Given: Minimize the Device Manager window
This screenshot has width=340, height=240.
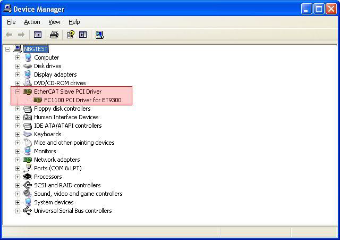Looking at the screenshot, I should coord(307,9).
